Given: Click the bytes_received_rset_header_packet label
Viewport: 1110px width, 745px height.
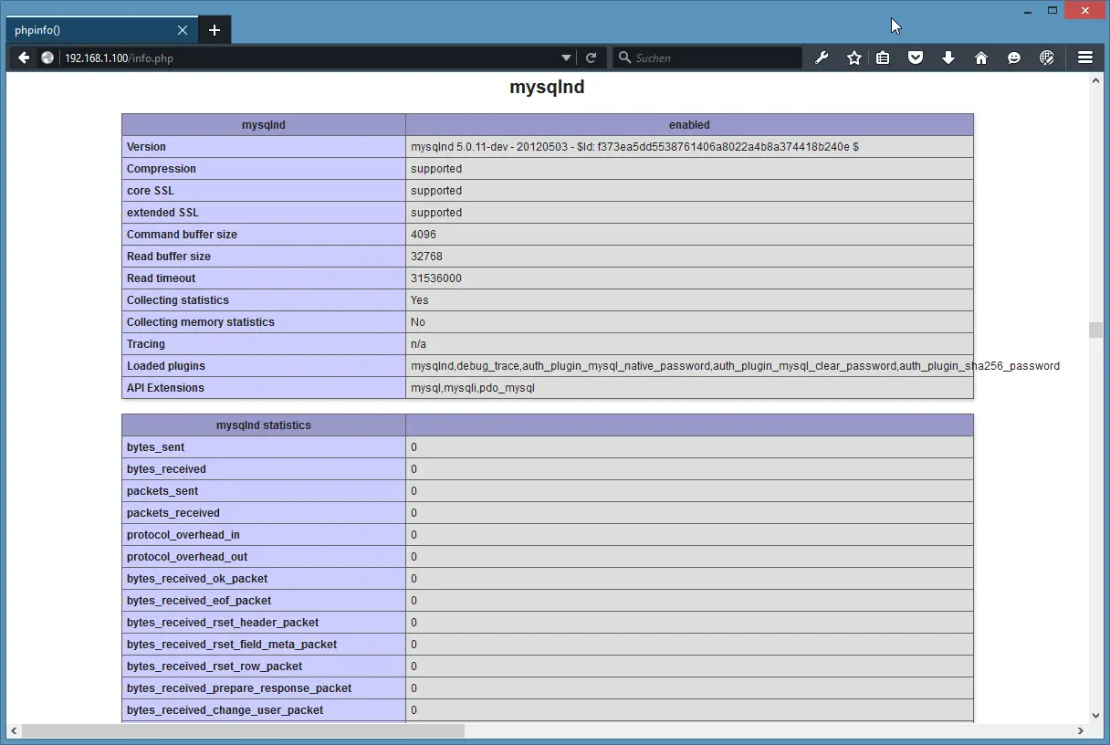Looking at the screenshot, I should [x=223, y=623].
